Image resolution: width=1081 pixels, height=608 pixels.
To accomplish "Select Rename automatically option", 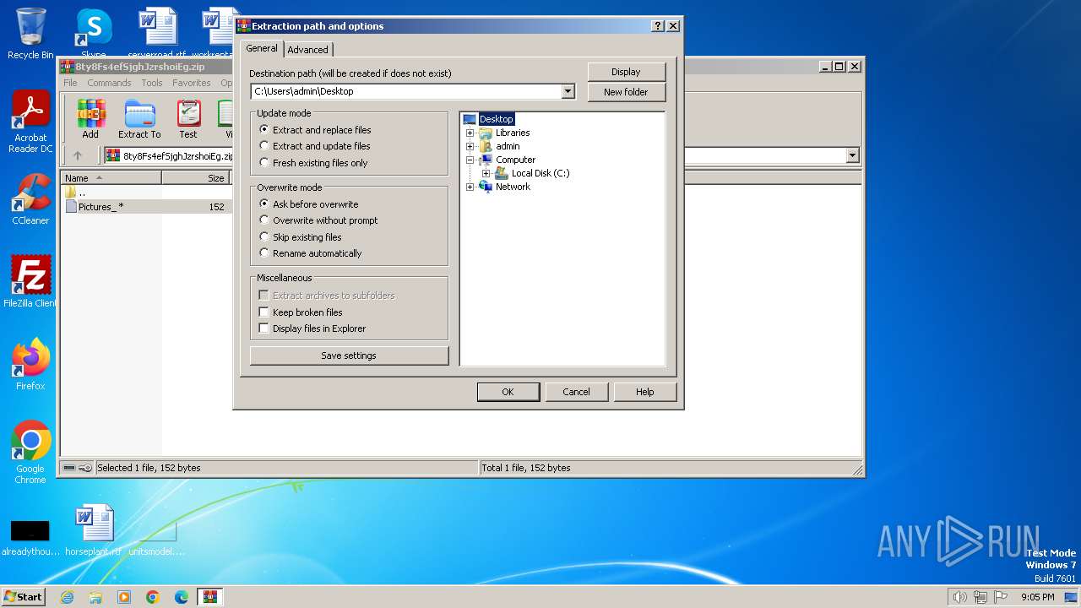I will point(311,253).
